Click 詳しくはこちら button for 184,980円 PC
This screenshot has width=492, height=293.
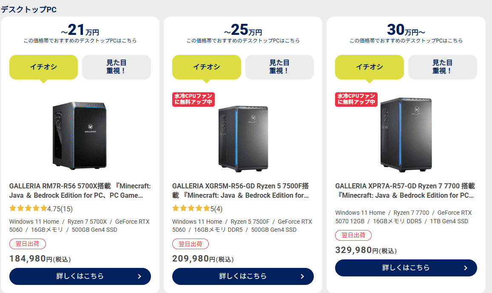click(x=80, y=276)
